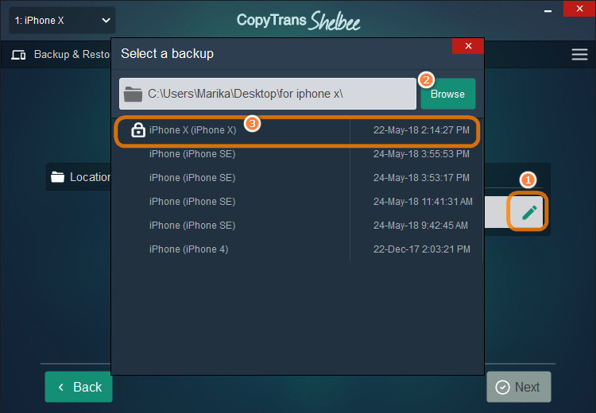Close the CopyTrans Shelbee window
Viewport: 596px width, 413px height.
coord(579,9)
